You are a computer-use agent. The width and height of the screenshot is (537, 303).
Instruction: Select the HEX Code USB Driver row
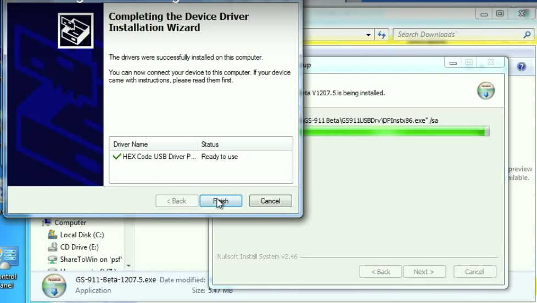(x=201, y=157)
